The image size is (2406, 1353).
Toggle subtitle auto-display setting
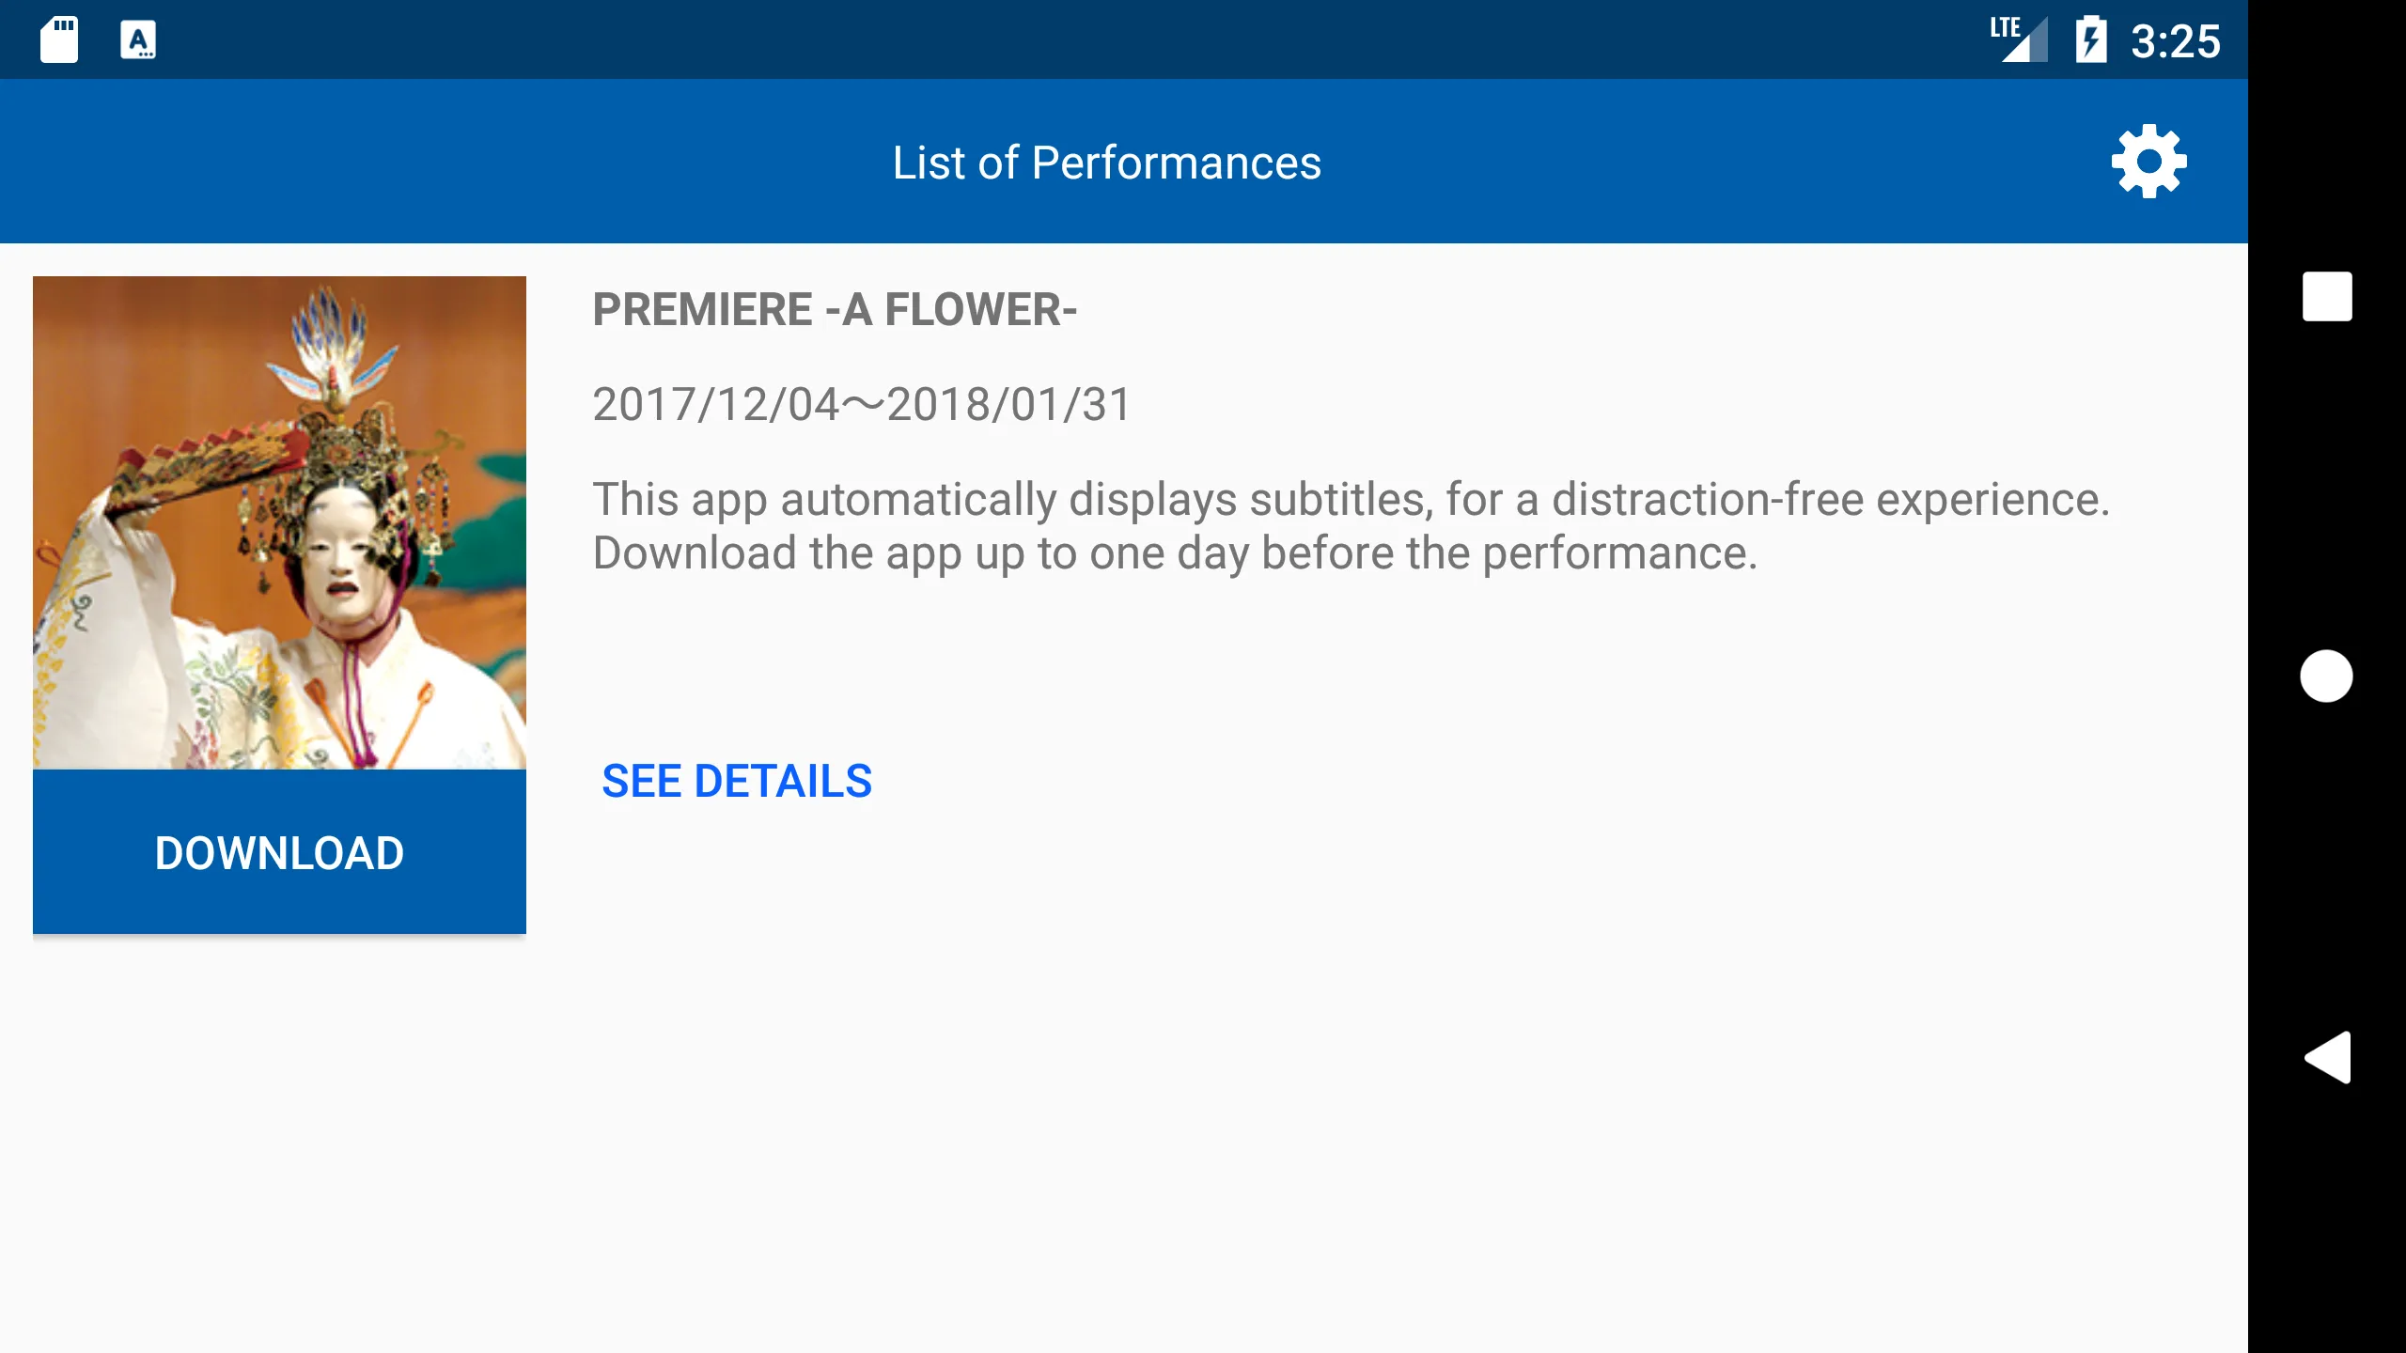(x=2149, y=161)
